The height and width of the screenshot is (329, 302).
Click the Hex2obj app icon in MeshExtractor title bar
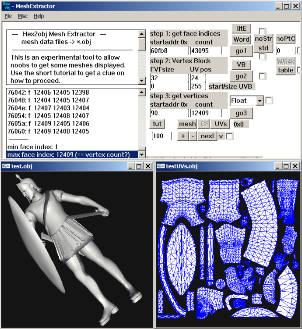(x=7, y=6)
